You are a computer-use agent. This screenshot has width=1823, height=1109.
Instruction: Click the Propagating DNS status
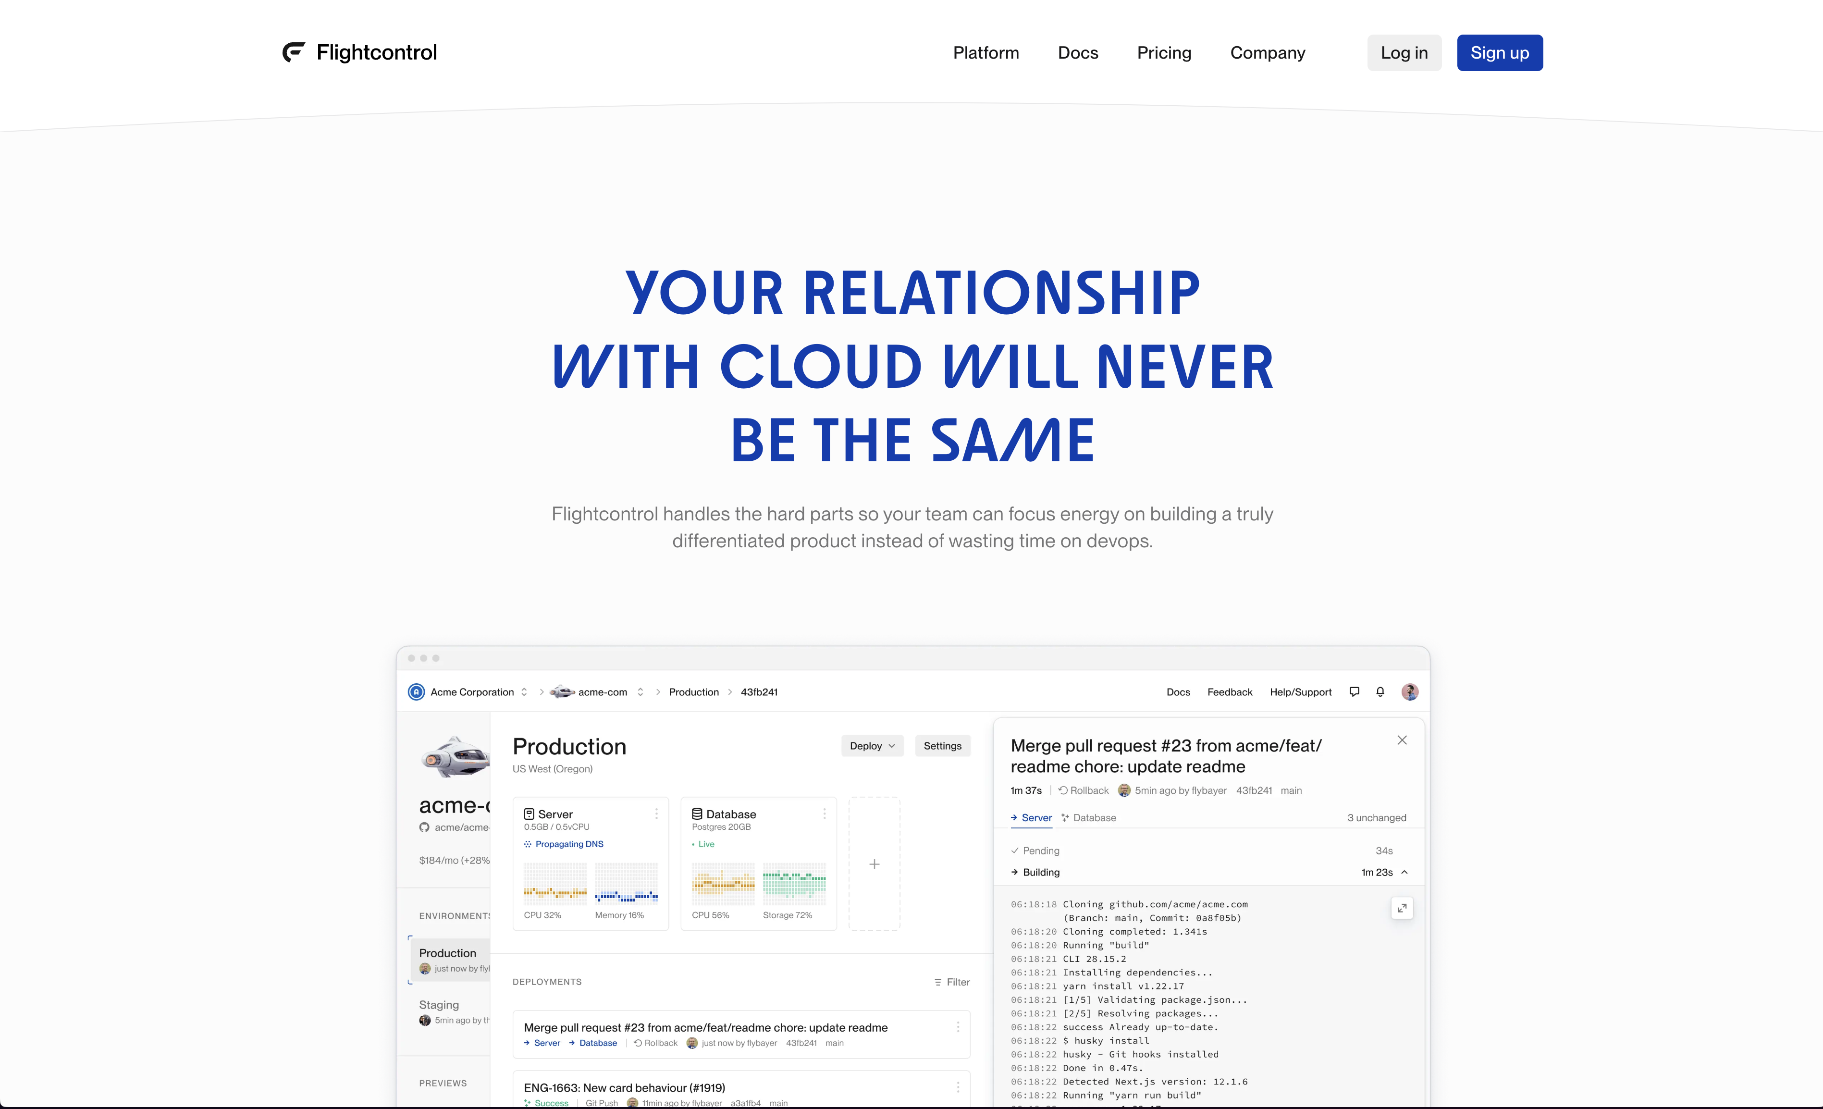click(x=564, y=843)
